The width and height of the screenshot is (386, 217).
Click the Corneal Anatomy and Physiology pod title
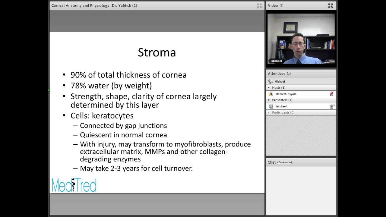point(94,5)
